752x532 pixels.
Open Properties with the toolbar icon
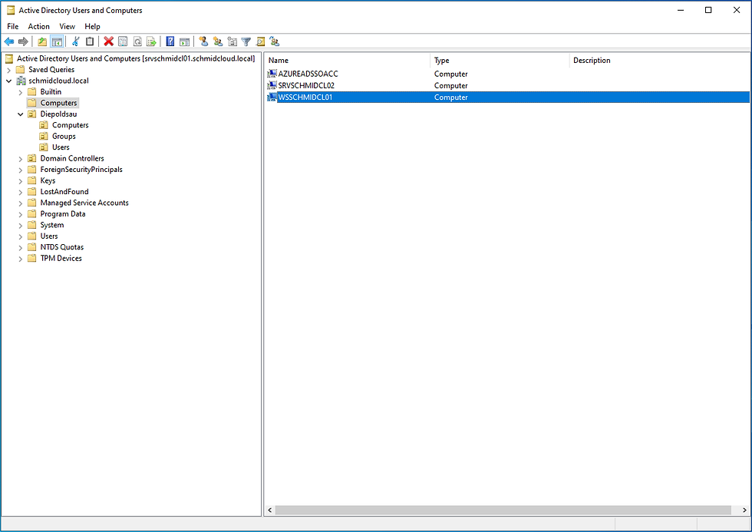123,41
